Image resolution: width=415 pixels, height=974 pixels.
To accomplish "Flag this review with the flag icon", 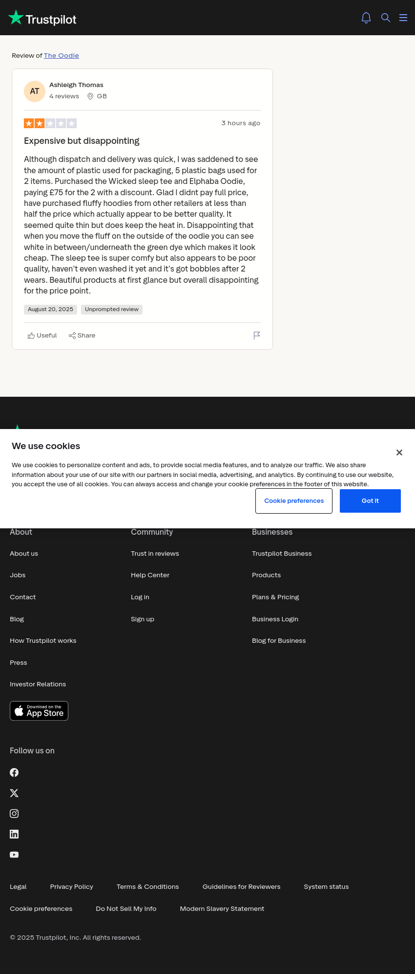I will [257, 336].
